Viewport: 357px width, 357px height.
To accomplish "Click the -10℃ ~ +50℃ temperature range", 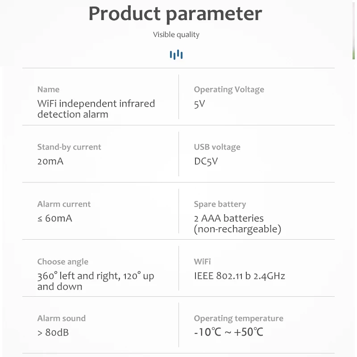I will pyautogui.click(x=228, y=333).
